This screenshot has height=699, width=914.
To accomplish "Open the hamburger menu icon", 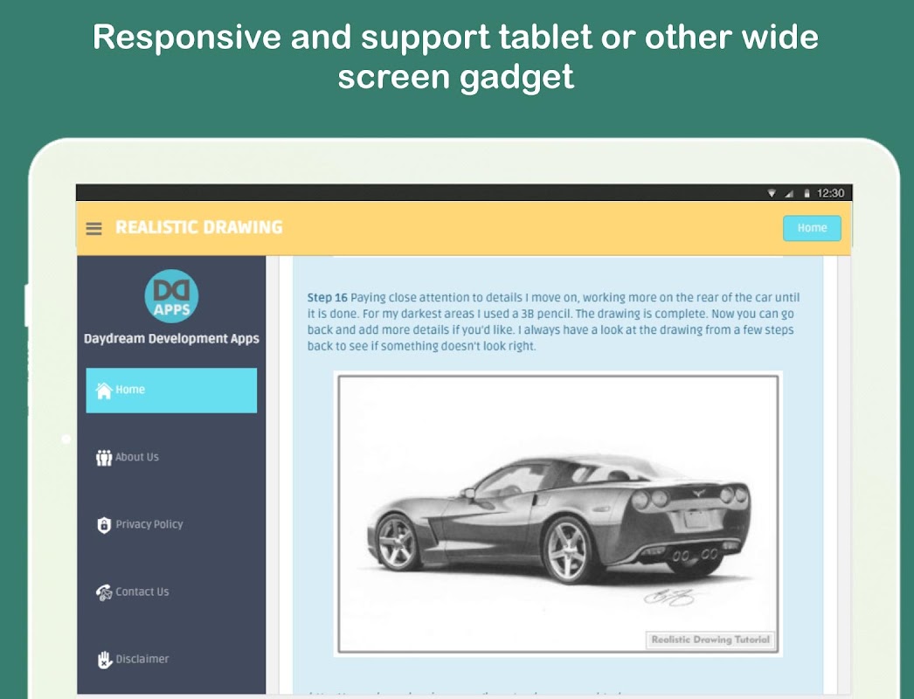I will (x=93, y=229).
